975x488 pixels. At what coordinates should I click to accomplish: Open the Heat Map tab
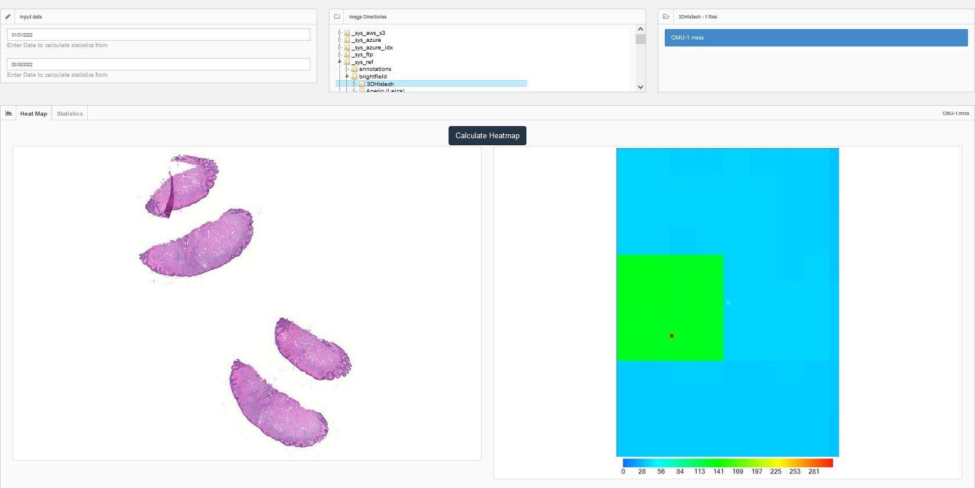pyautogui.click(x=34, y=114)
